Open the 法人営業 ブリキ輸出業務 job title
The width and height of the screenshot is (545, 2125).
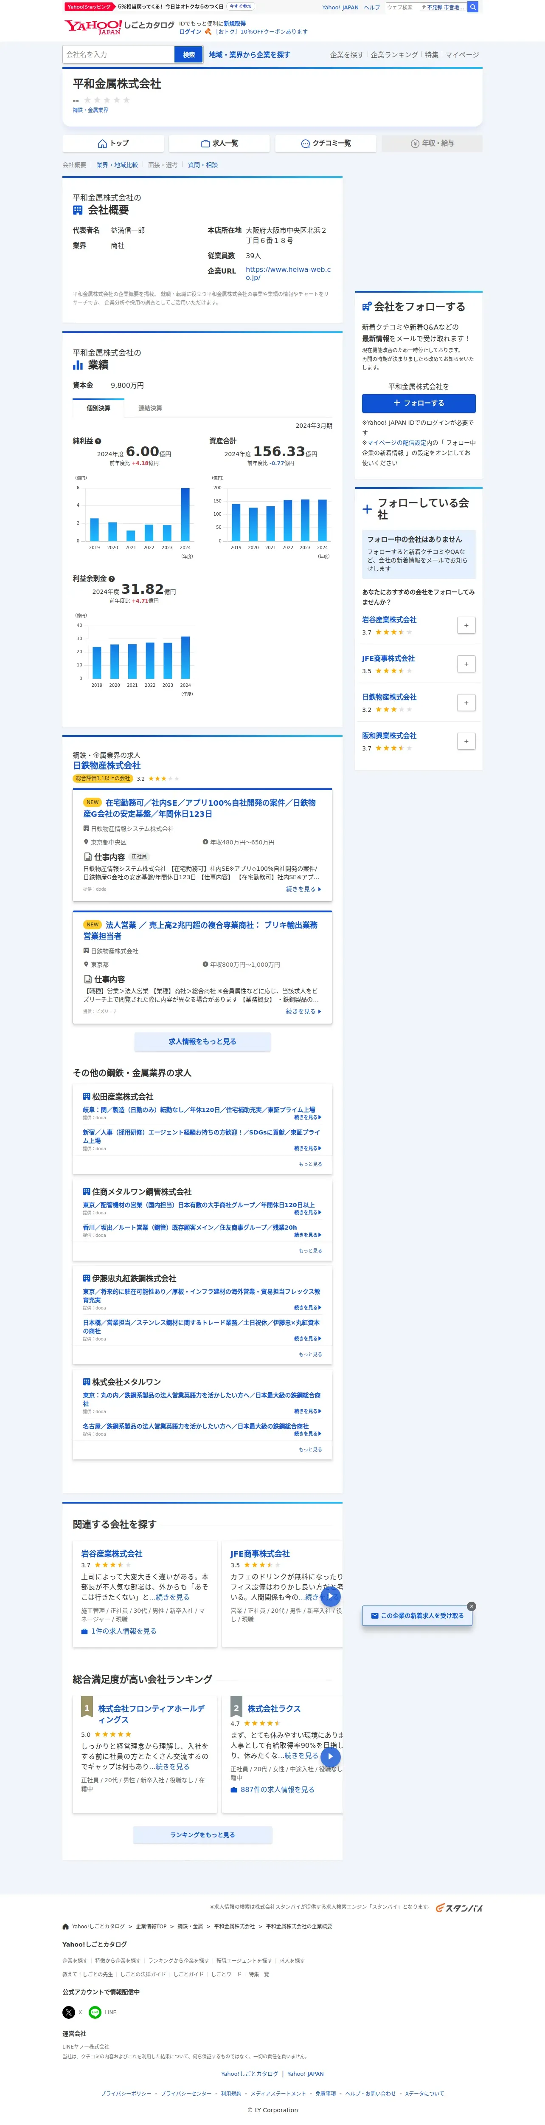200,931
